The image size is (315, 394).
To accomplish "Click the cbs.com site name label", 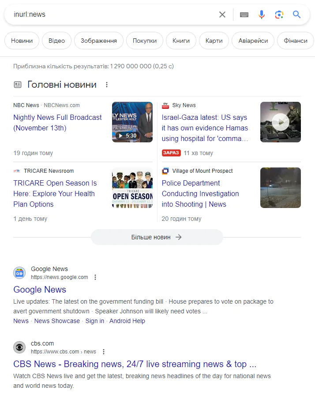I will (x=42, y=343).
